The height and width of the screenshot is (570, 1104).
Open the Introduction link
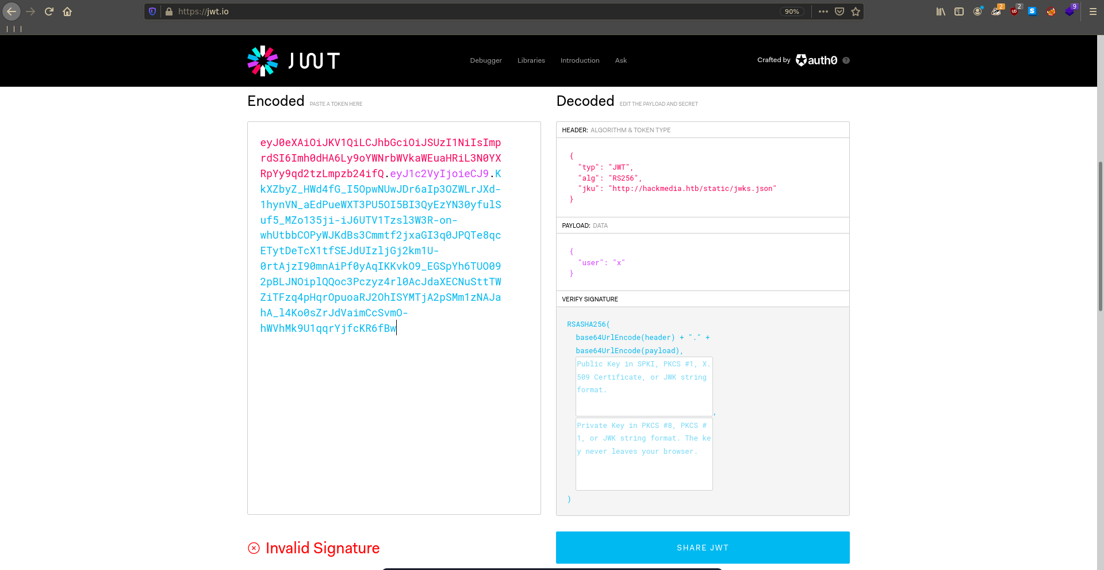[580, 60]
